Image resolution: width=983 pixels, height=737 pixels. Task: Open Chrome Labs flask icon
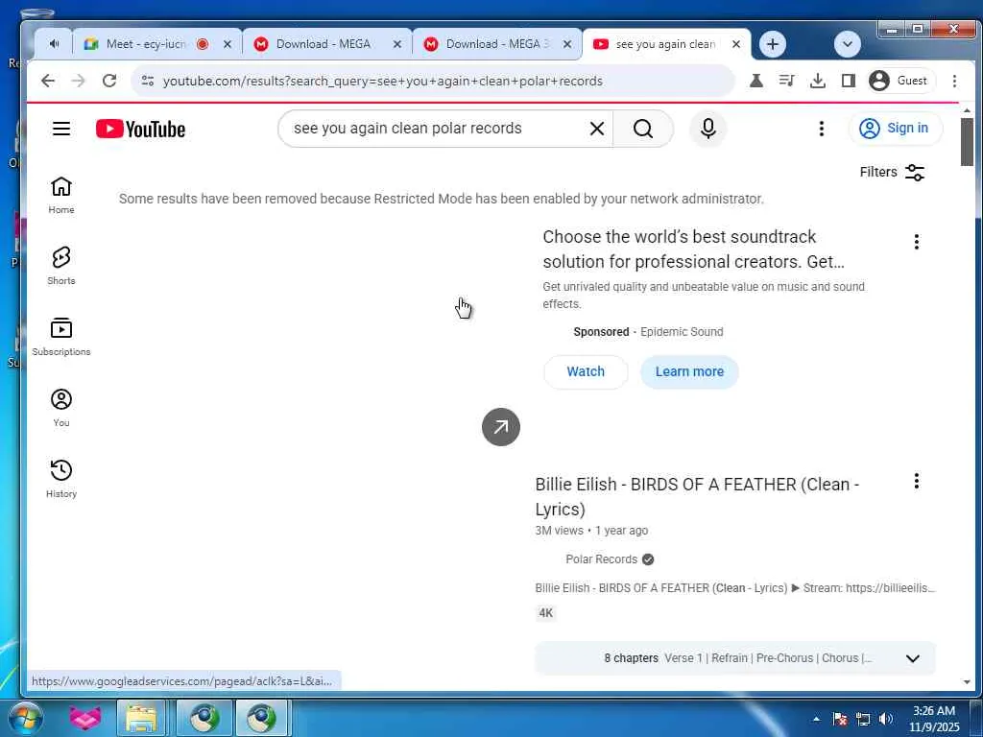click(756, 81)
